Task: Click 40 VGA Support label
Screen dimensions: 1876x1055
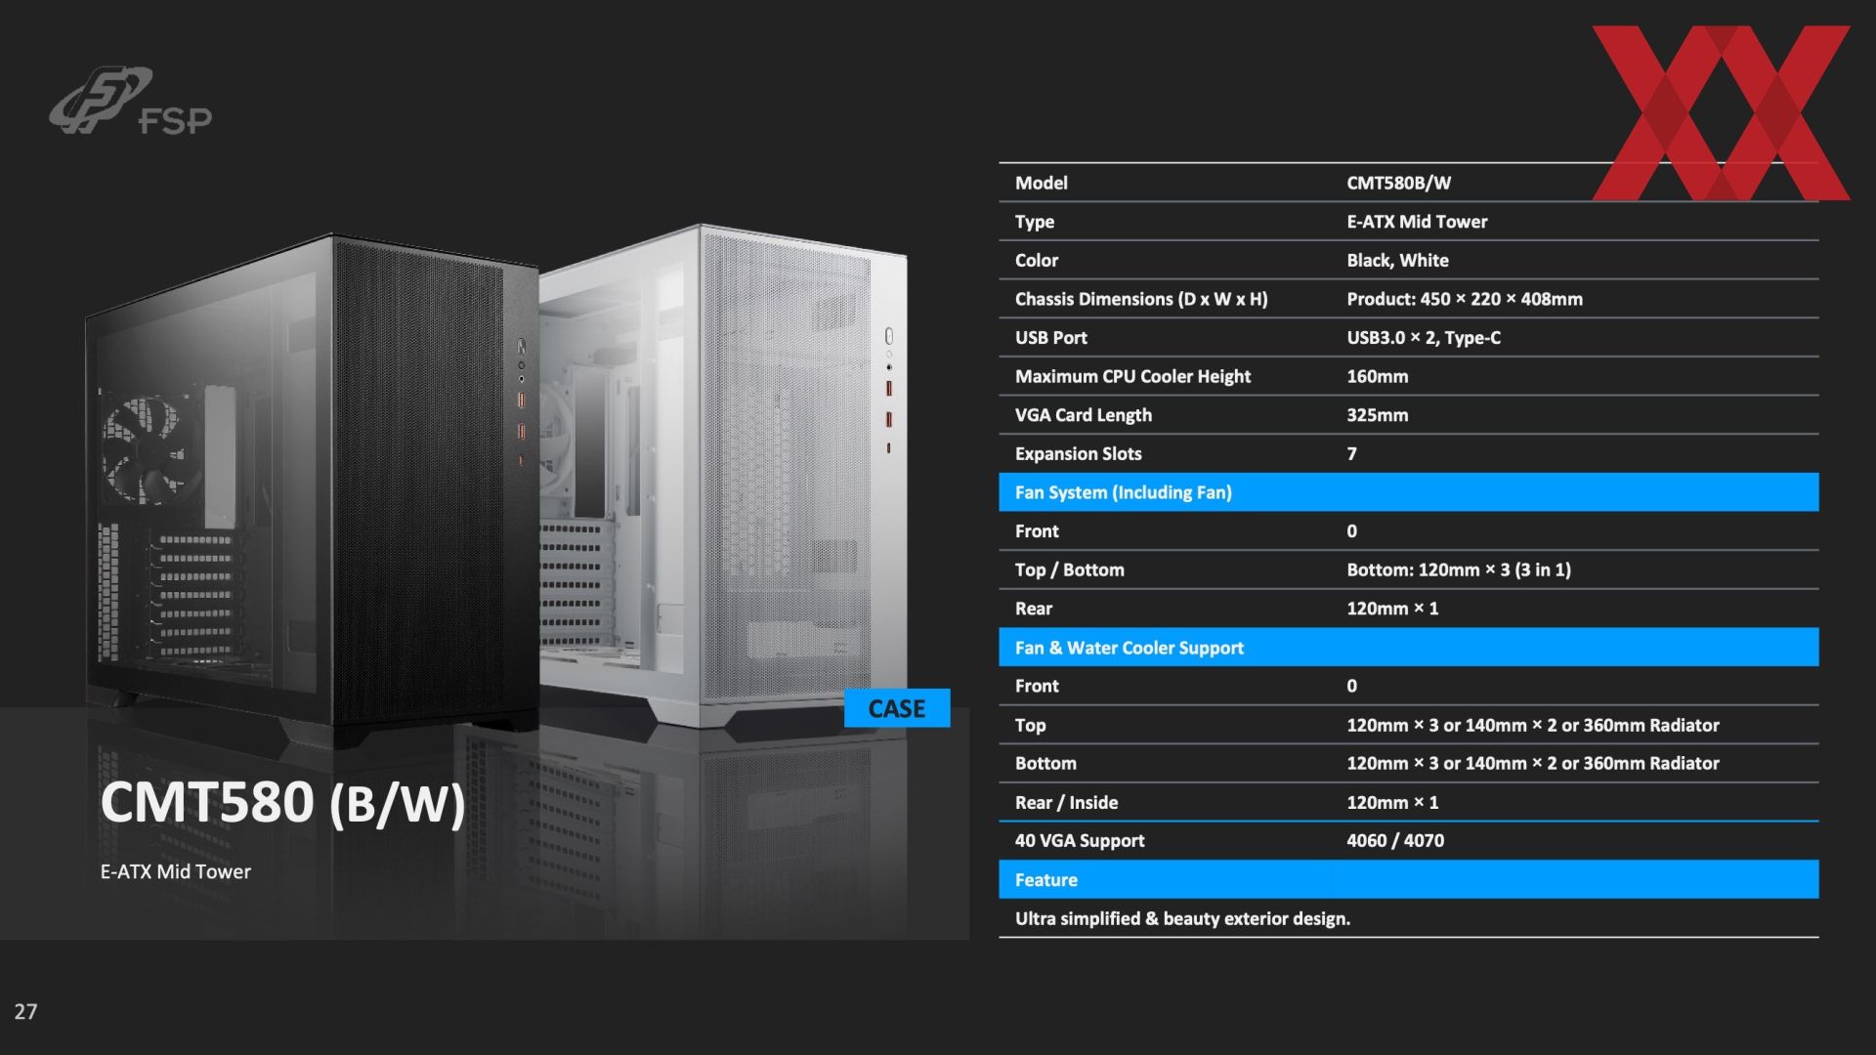Action: point(1079,840)
